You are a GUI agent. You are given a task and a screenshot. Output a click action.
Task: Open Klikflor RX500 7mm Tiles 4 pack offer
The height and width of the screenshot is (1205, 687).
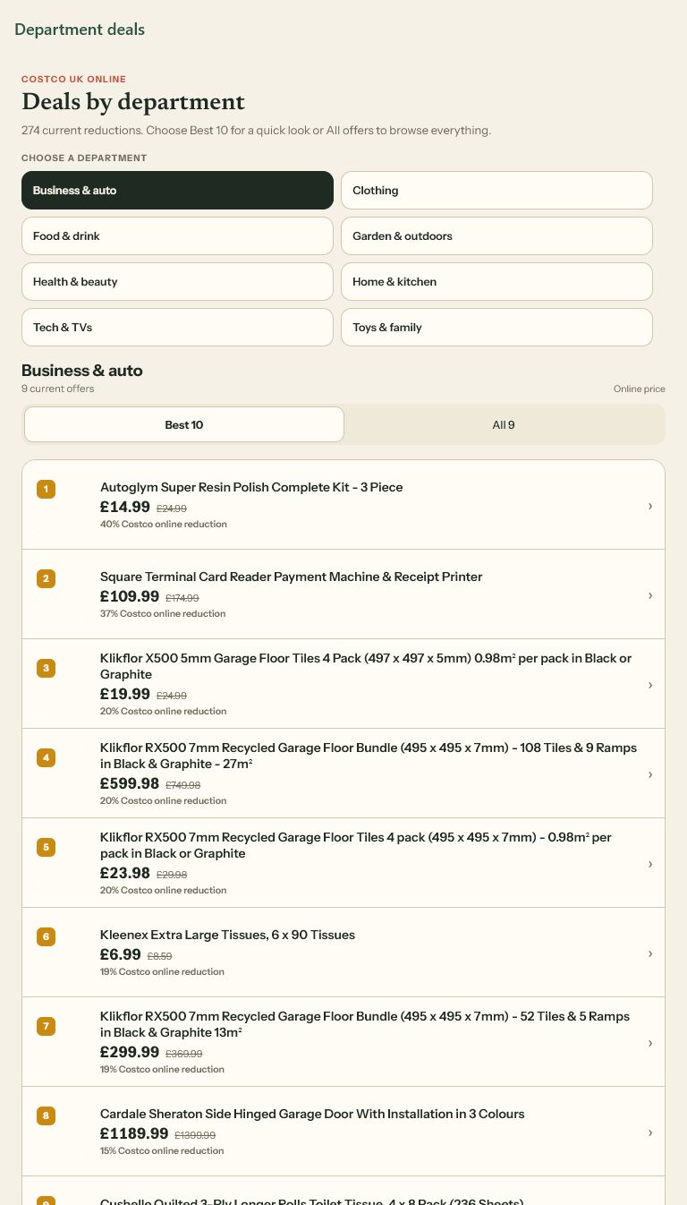[x=343, y=863]
